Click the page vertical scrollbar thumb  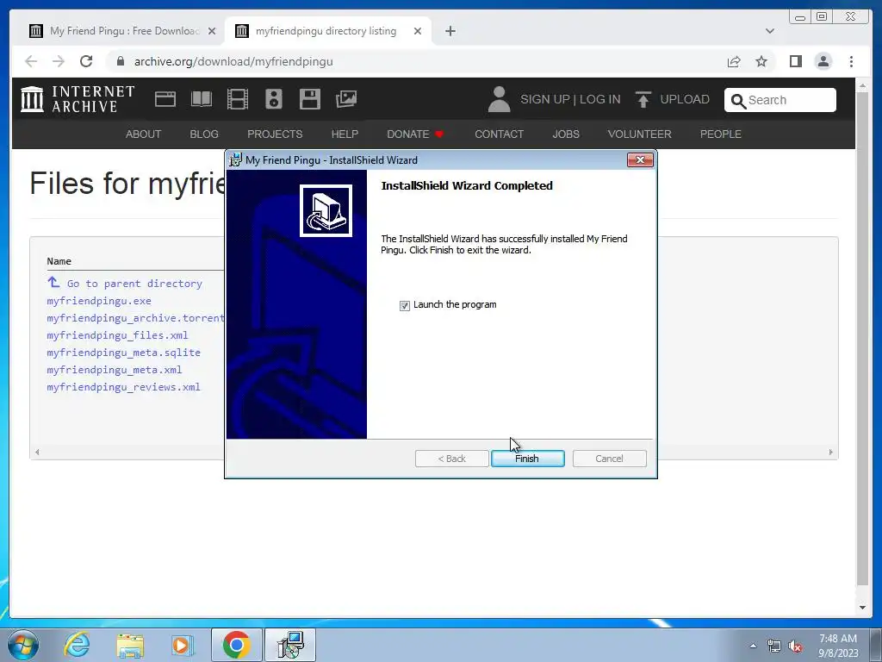[862, 338]
